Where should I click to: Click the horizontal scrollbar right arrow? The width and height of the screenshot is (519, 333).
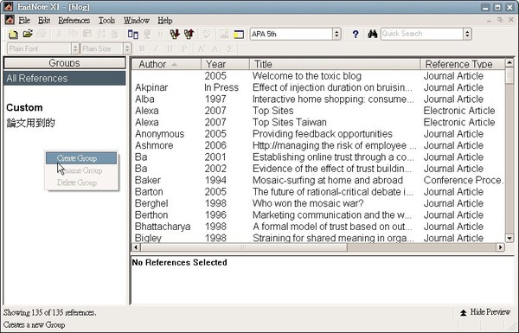(x=501, y=247)
